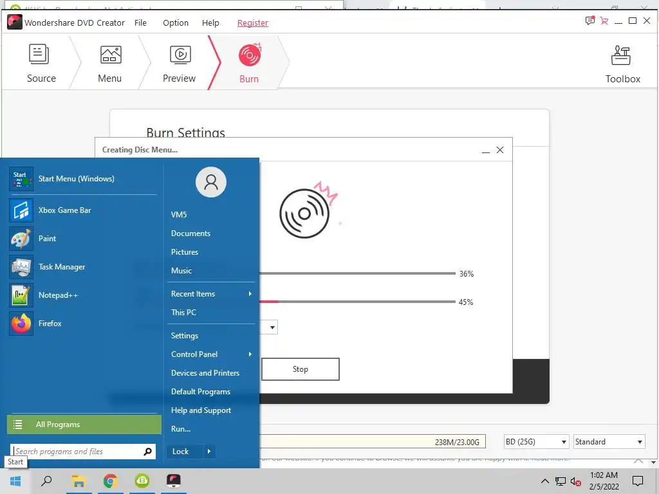Click the Windows Start button
659x494 pixels.
coord(15,481)
